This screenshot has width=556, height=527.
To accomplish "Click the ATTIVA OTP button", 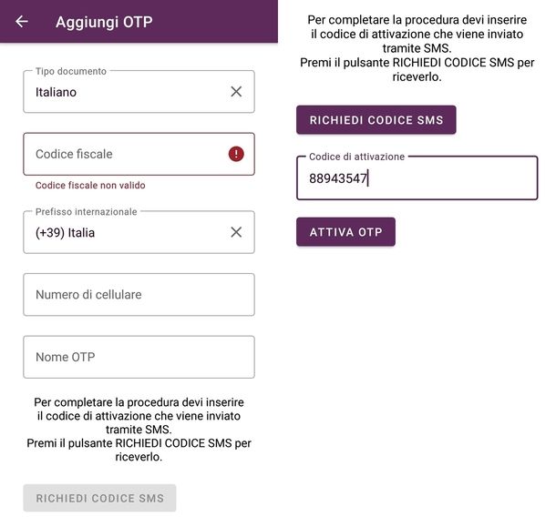I will pos(345,232).
